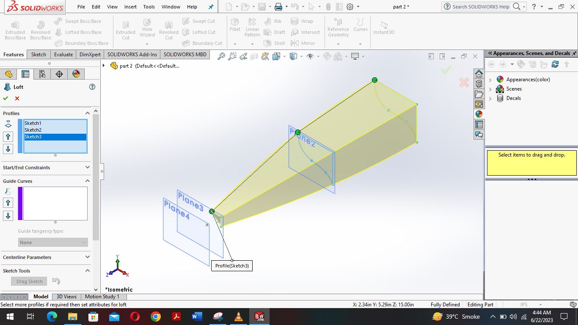Viewport: 578px width, 325px height.
Task: Click the Search SOLIDWORKS Help field
Action: (x=481, y=7)
